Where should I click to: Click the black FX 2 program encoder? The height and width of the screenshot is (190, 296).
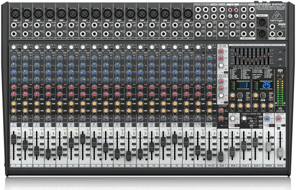click(263, 95)
